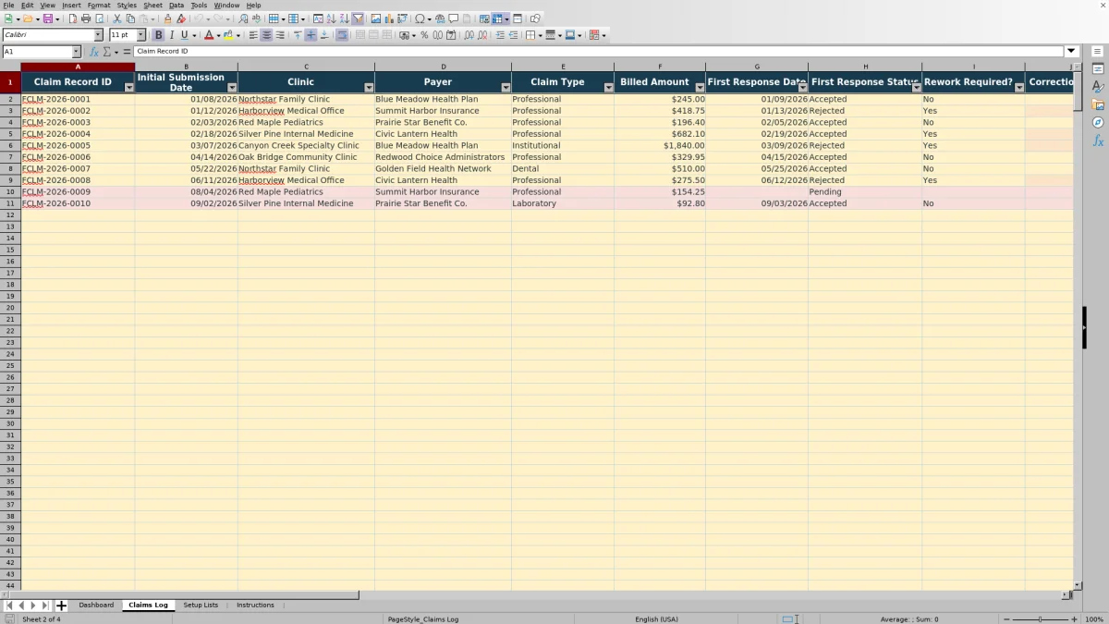The width and height of the screenshot is (1109, 624).
Task: Click the 100% zoom level in status bar
Action: 1094,619
